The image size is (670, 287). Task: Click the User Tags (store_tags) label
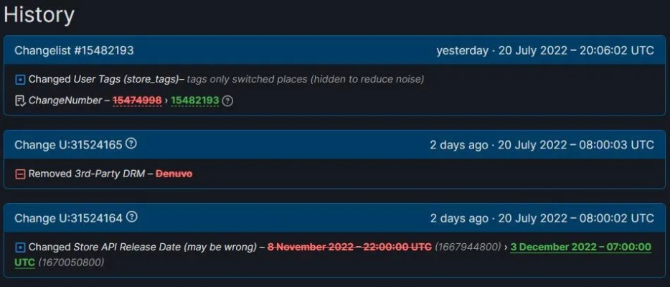[x=128, y=79]
